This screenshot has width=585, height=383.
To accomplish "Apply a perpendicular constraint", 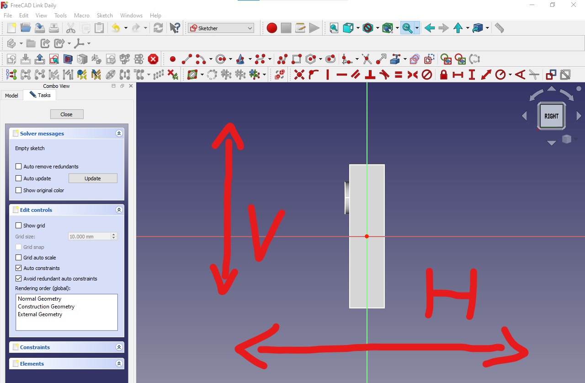I will pyautogui.click(x=371, y=75).
